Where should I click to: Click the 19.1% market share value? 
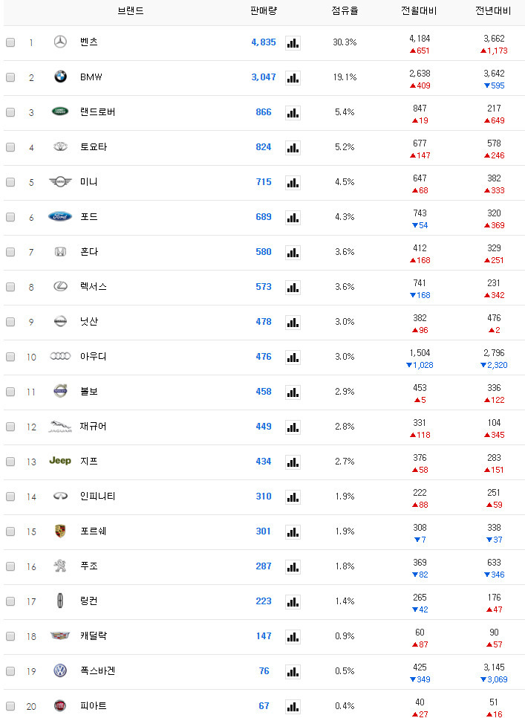pos(345,77)
